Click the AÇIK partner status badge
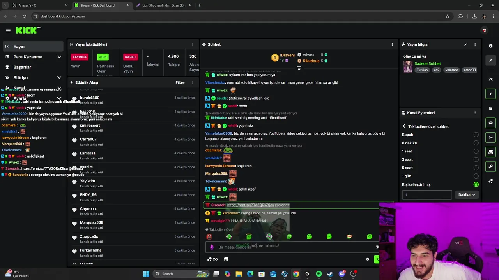 [103, 57]
